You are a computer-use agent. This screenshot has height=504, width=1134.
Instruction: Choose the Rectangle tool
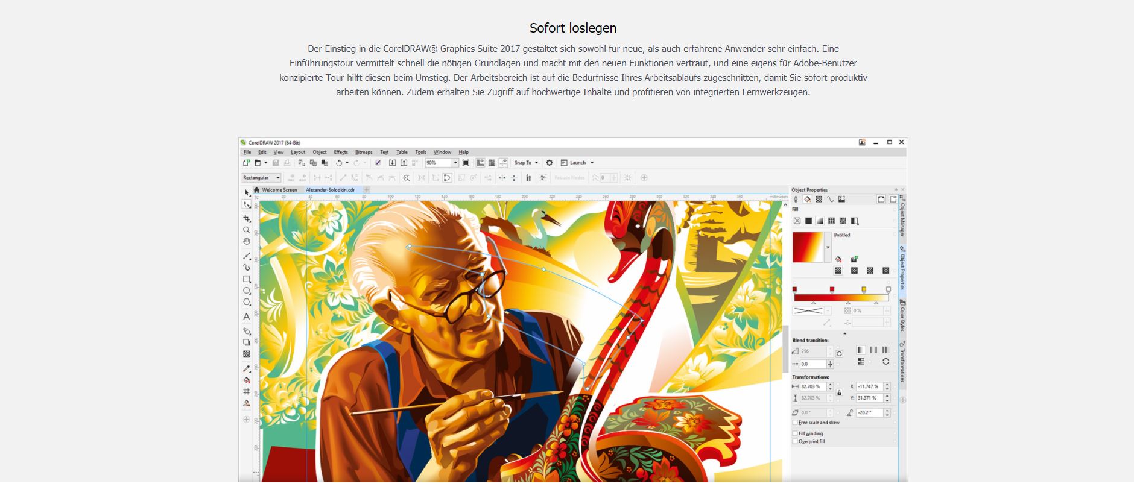[247, 279]
